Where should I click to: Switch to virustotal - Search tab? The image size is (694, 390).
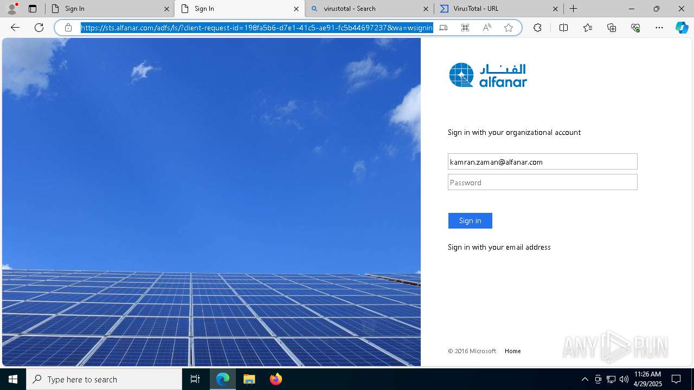coord(369,9)
